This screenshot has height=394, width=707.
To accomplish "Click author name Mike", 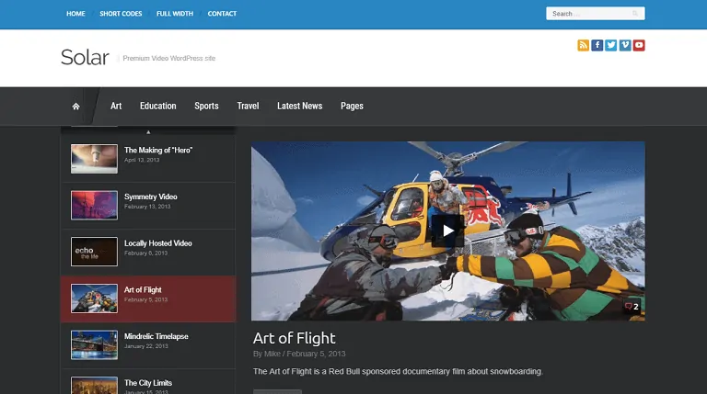I will 272,354.
